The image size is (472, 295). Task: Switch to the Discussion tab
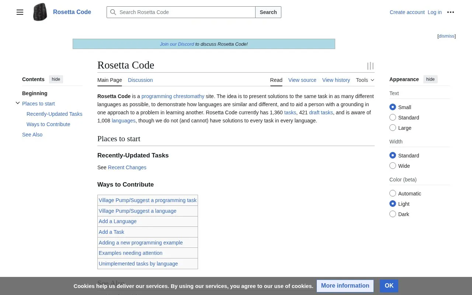140,80
